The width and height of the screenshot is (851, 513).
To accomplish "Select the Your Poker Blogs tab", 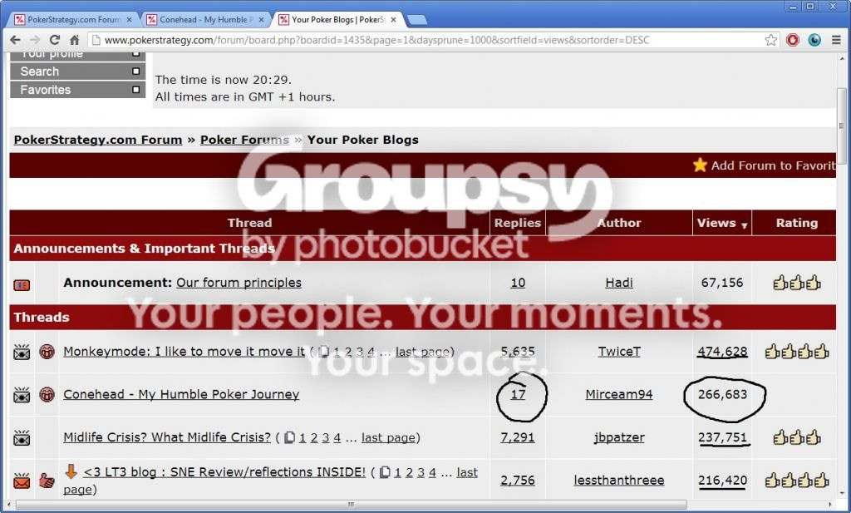I will point(337,20).
